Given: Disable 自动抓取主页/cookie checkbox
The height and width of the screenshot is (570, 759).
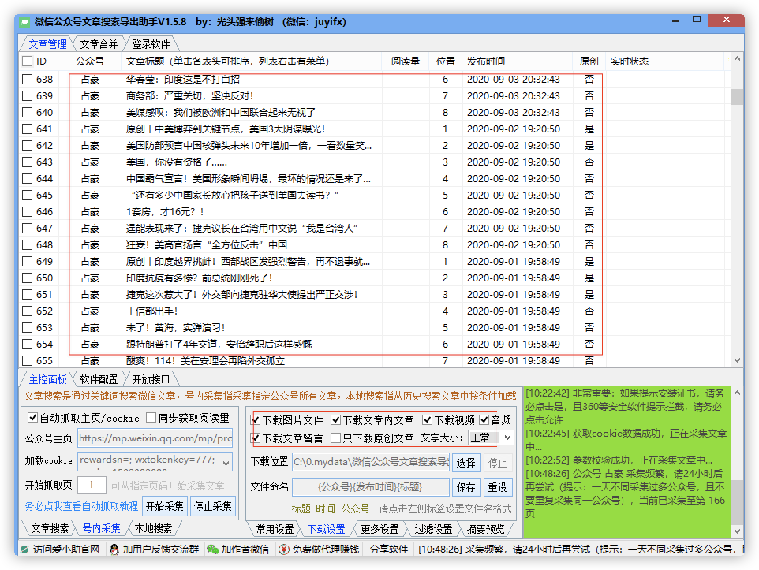Looking at the screenshot, I should coord(33,417).
